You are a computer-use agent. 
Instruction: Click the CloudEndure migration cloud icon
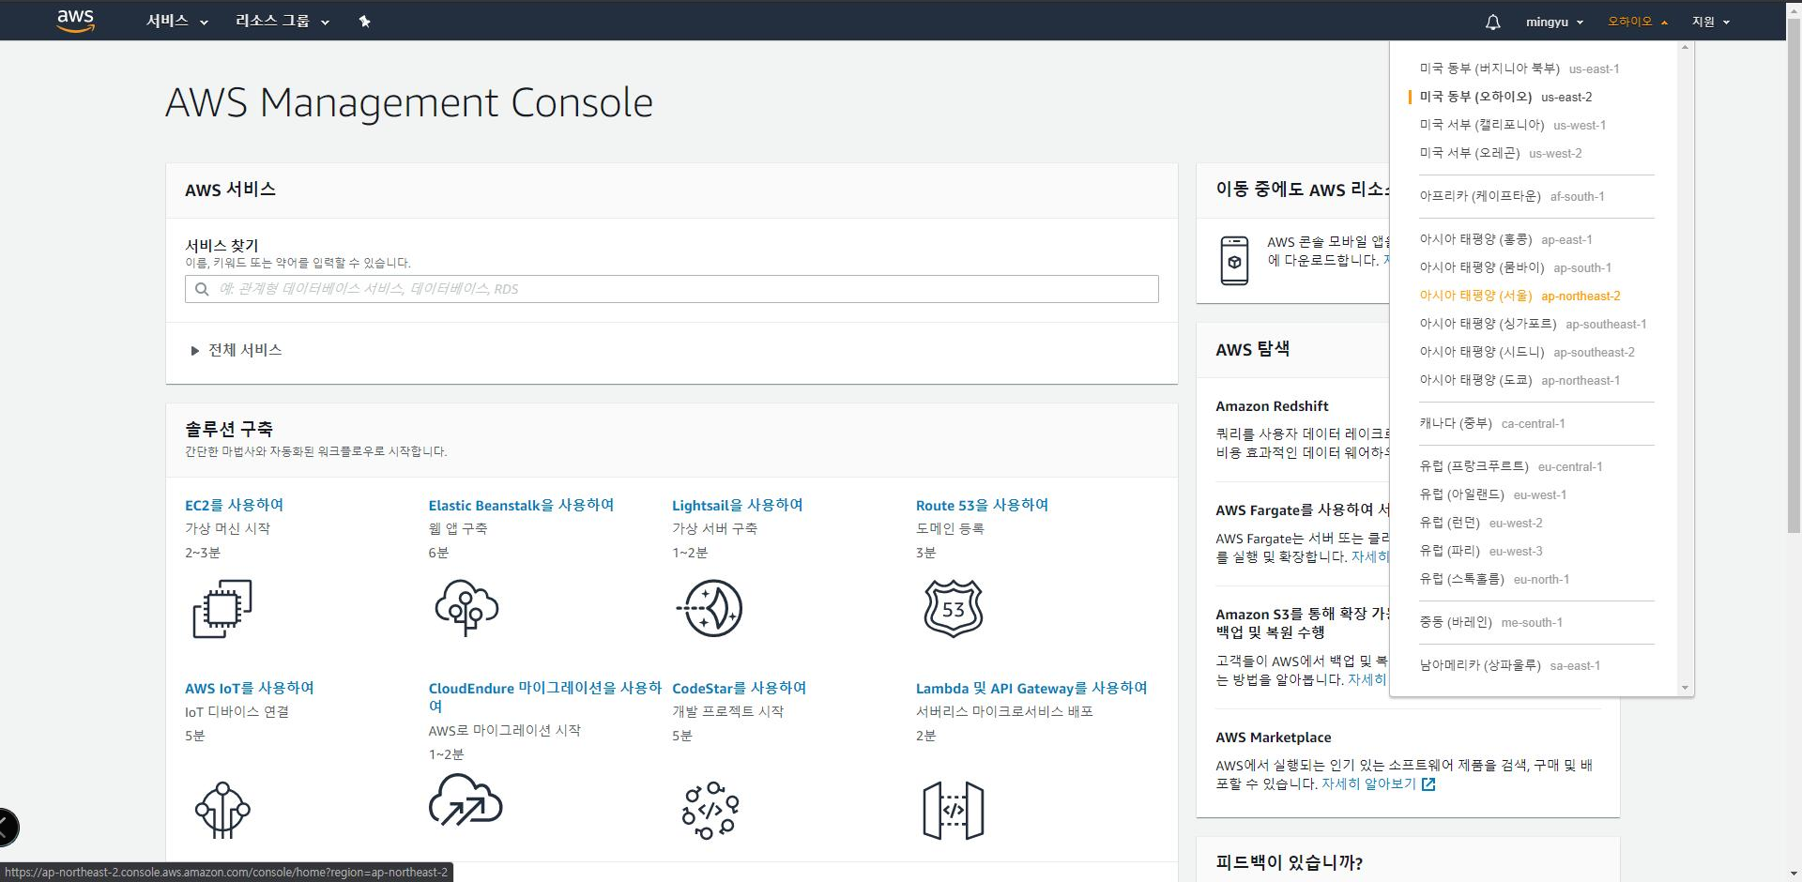(x=466, y=800)
